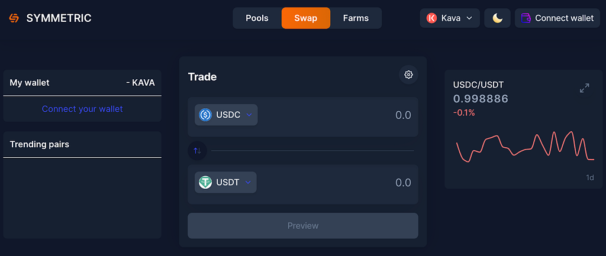Switch to the Farms tab

pyautogui.click(x=356, y=18)
